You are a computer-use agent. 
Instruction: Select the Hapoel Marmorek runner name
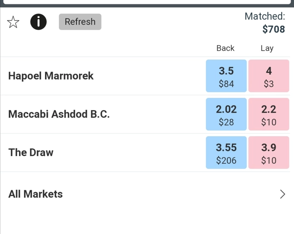pyautogui.click(x=51, y=76)
